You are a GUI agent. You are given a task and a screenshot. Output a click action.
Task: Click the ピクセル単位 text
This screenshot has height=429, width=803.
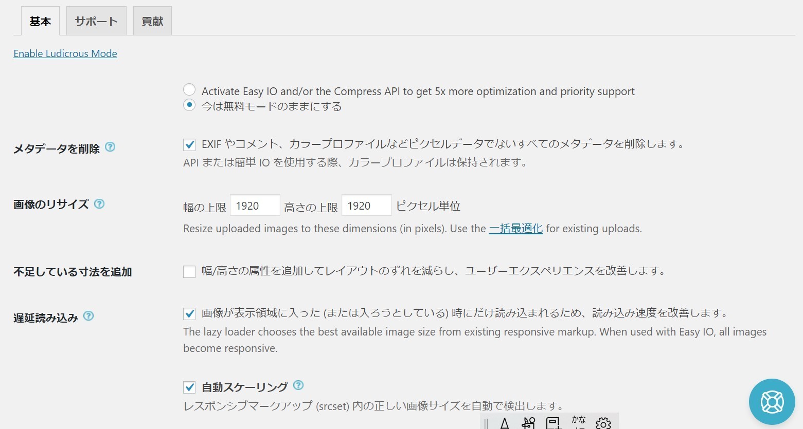point(428,206)
